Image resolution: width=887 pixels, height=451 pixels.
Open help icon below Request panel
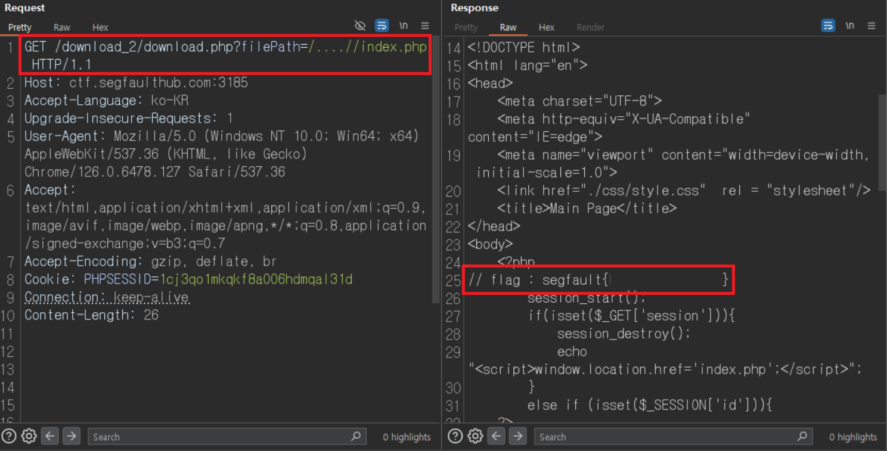[x=9, y=436]
